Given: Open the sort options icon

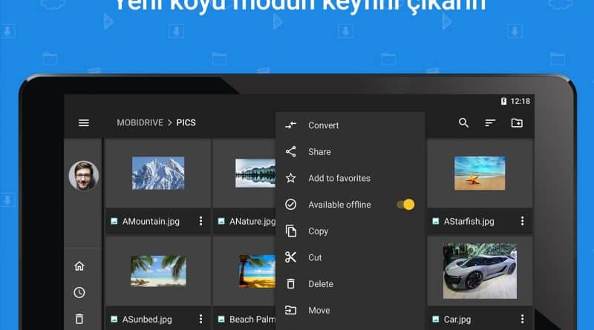Looking at the screenshot, I should pyautogui.click(x=490, y=123).
